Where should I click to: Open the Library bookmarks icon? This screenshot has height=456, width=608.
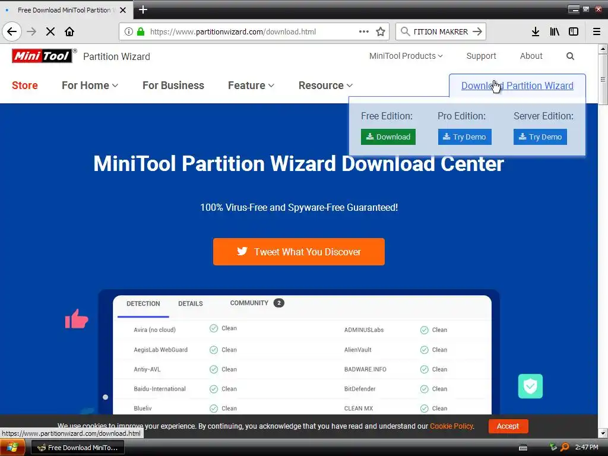(x=555, y=31)
